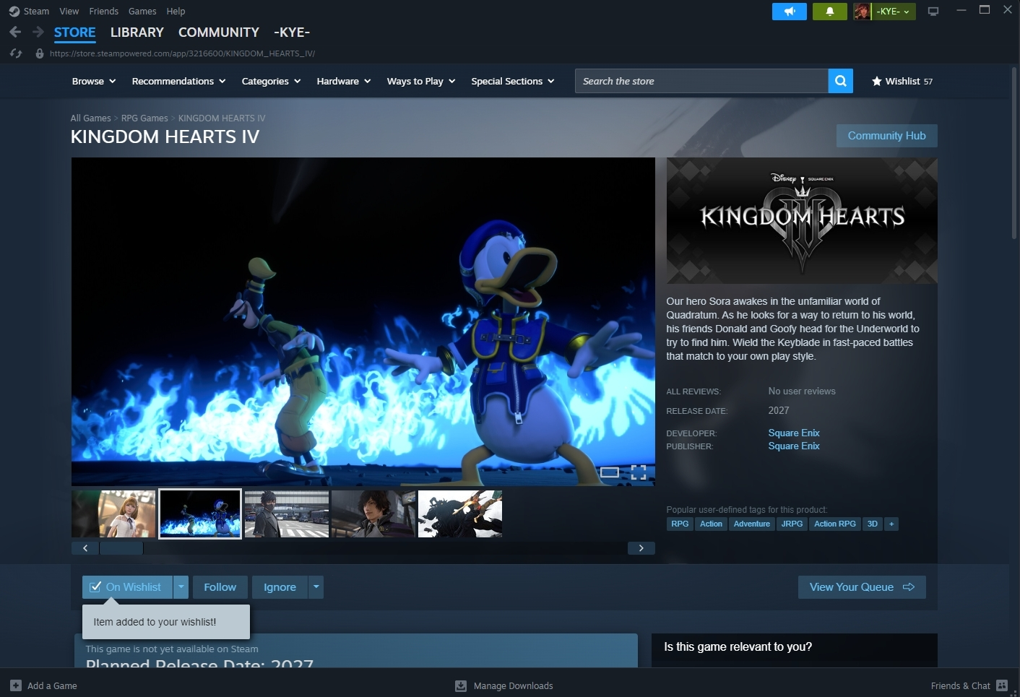Open the -KYE- profile tab

point(292,33)
